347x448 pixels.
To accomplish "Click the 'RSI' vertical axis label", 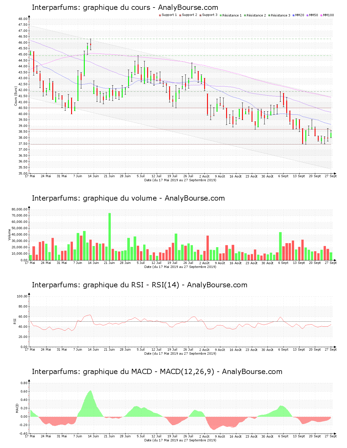I will [x=15, y=321].
